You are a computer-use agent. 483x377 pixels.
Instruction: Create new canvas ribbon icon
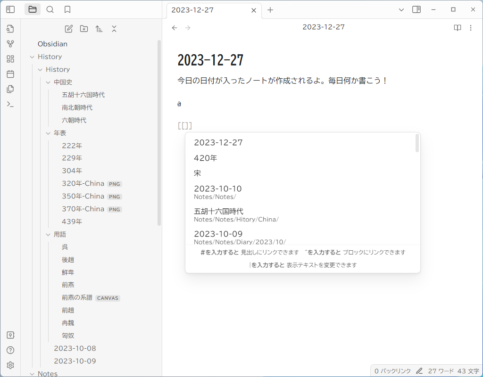(10, 59)
